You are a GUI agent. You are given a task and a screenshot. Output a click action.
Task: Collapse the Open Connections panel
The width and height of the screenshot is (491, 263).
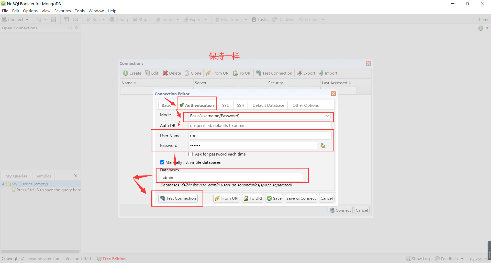[76, 28]
